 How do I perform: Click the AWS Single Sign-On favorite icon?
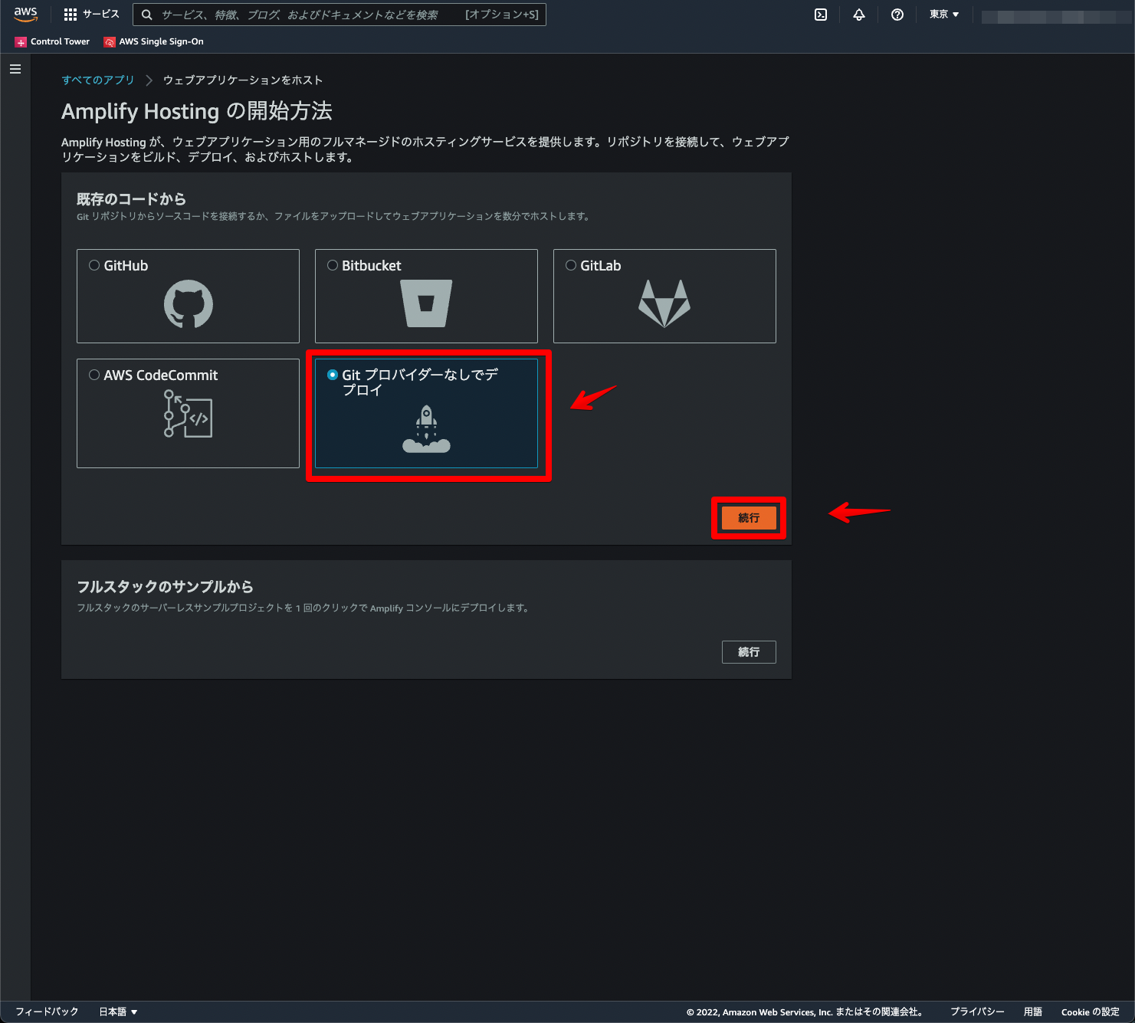109,41
